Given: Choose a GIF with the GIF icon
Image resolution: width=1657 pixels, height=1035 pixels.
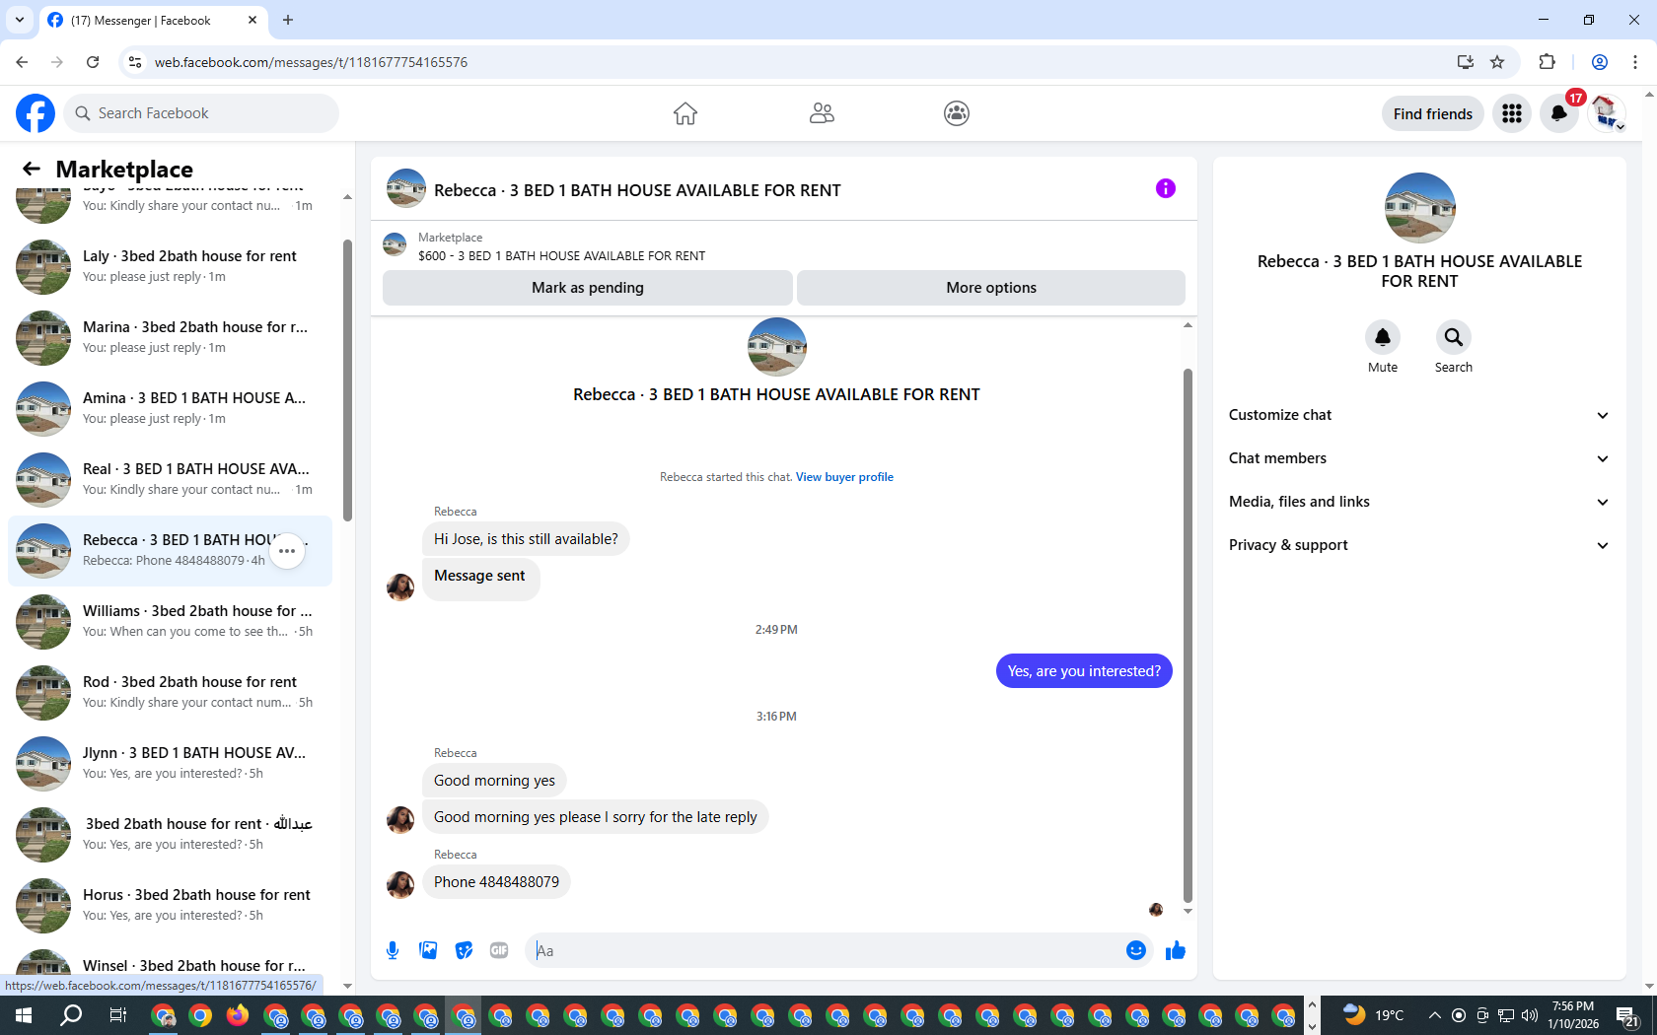Looking at the screenshot, I should coord(499,950).
